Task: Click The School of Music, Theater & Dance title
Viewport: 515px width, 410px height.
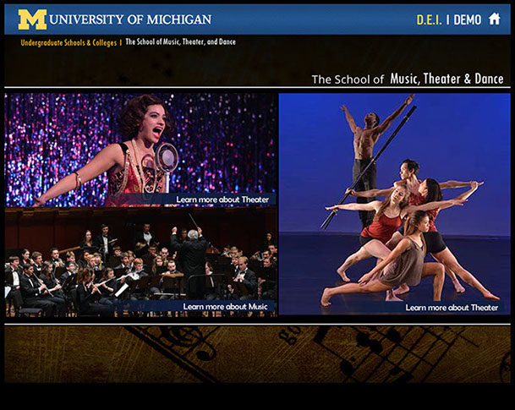Action: coord(408,79)
